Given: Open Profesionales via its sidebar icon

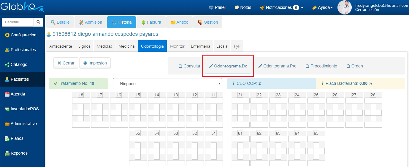Looking at the screenshot, I should pos(7,50).
